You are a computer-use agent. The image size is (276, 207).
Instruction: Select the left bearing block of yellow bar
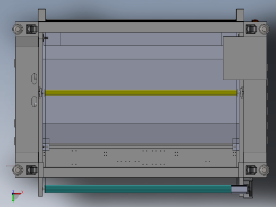pyautogui.click(x=41, y=92)
